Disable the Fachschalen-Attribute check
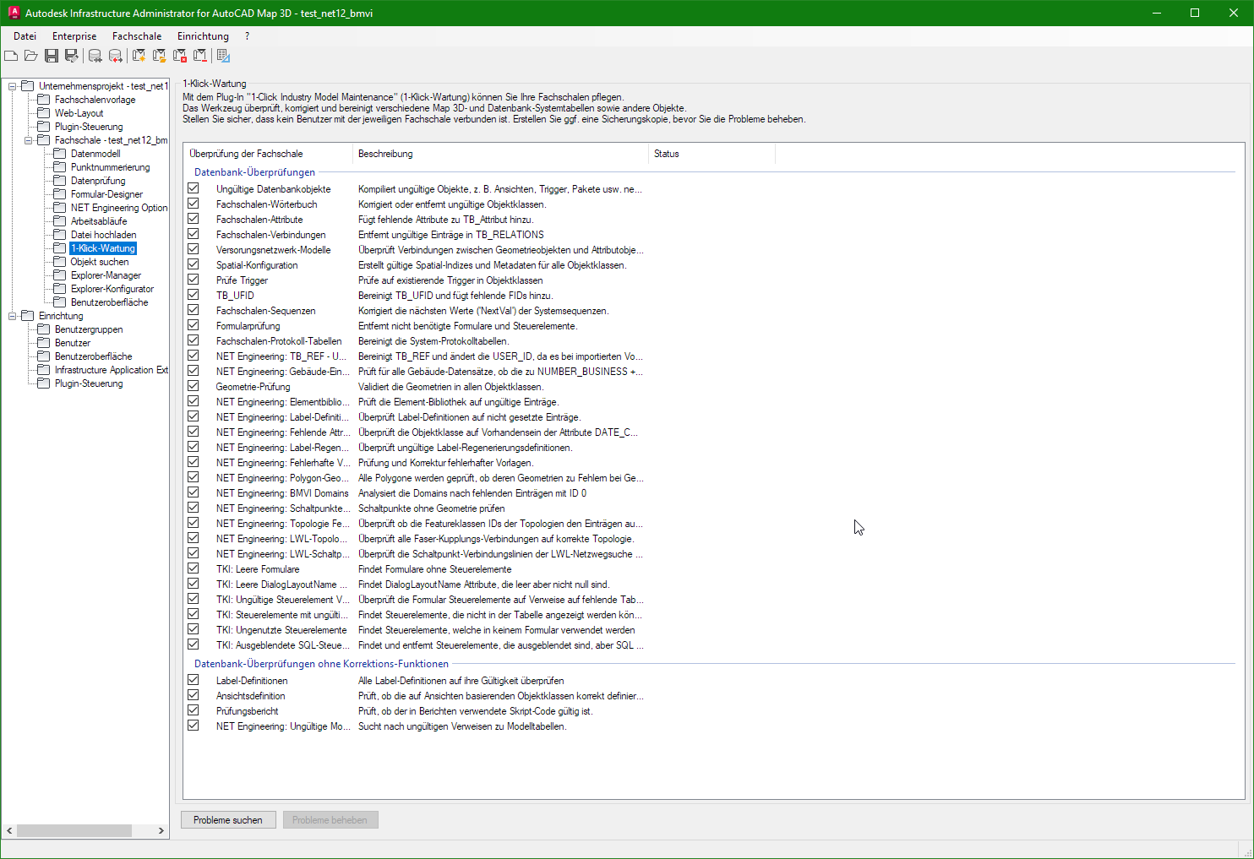Image resolution: width=1254 pixels, height=859 pixels. click(194, 219)
